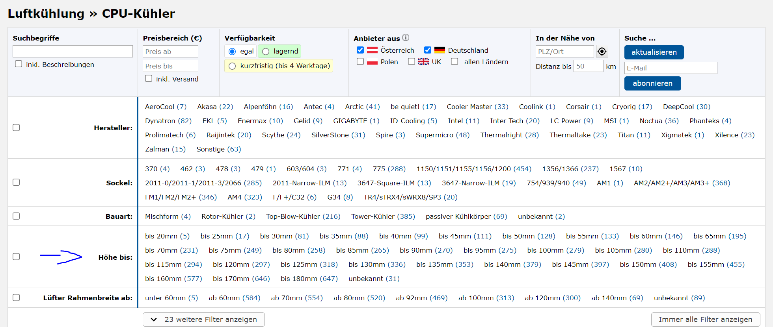Select fan width ab 120mm (300)
The width and height of the screenshot is (773, 327).
click(x=553, y=298)
